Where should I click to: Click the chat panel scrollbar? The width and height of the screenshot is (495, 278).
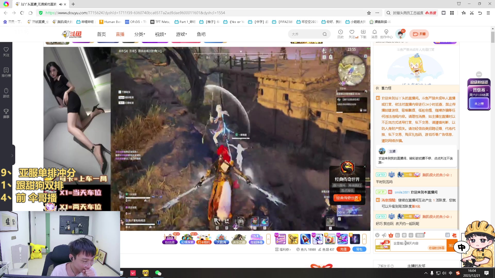point(458,189)
